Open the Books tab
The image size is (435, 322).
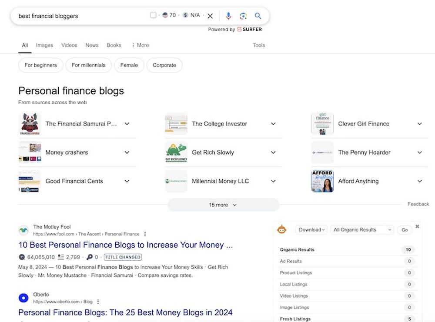coord(114,45)
